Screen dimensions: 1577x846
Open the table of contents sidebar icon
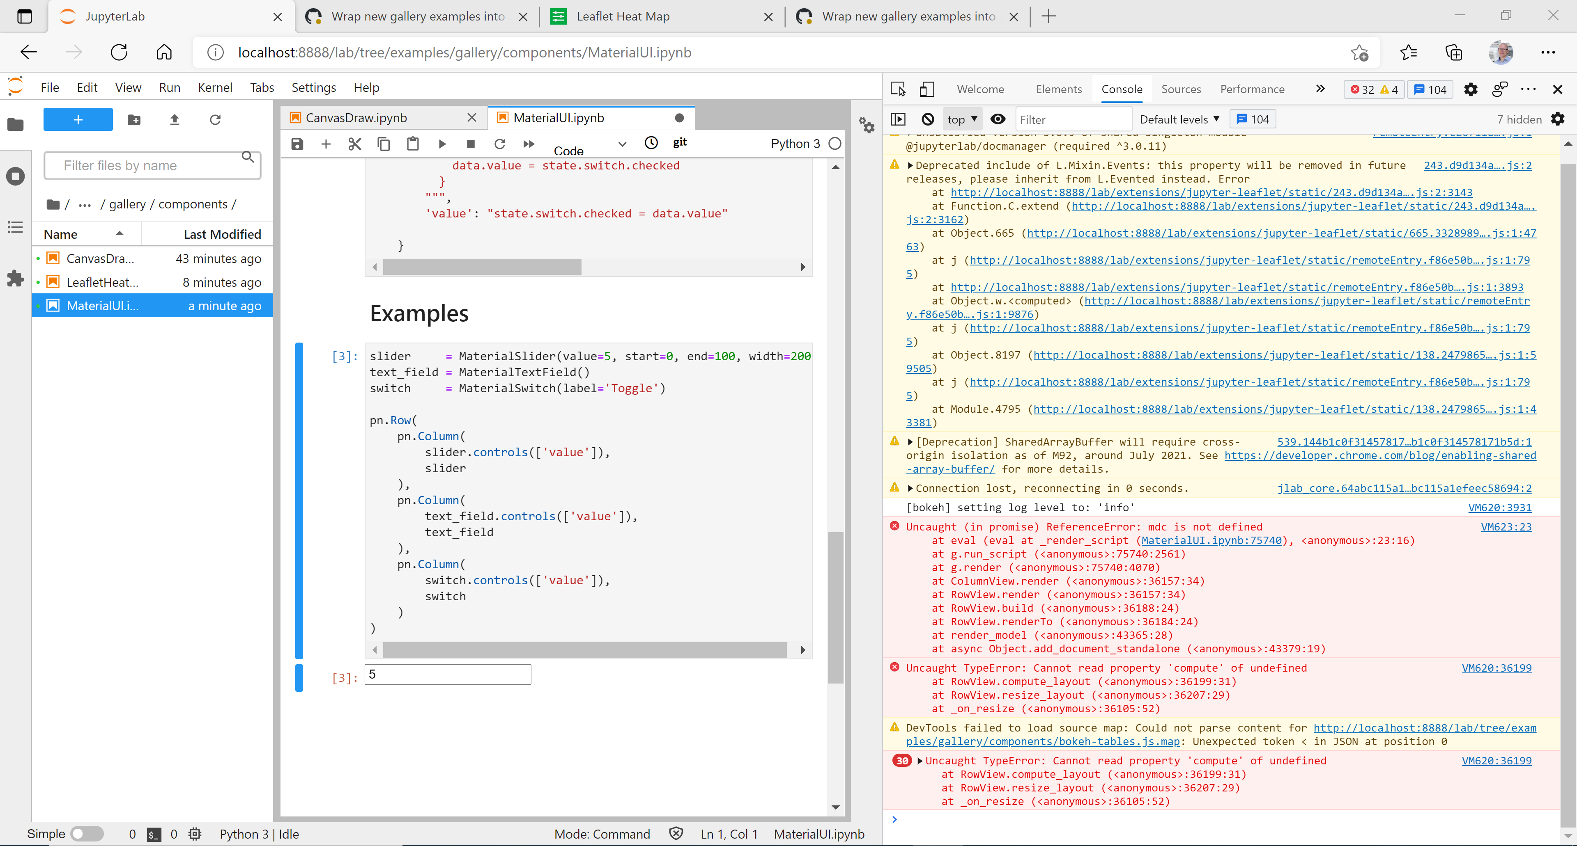15,227
